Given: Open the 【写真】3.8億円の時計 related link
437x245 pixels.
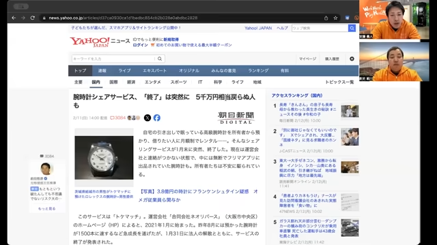Looking at the screenshot, I should [x=198, y=195].
